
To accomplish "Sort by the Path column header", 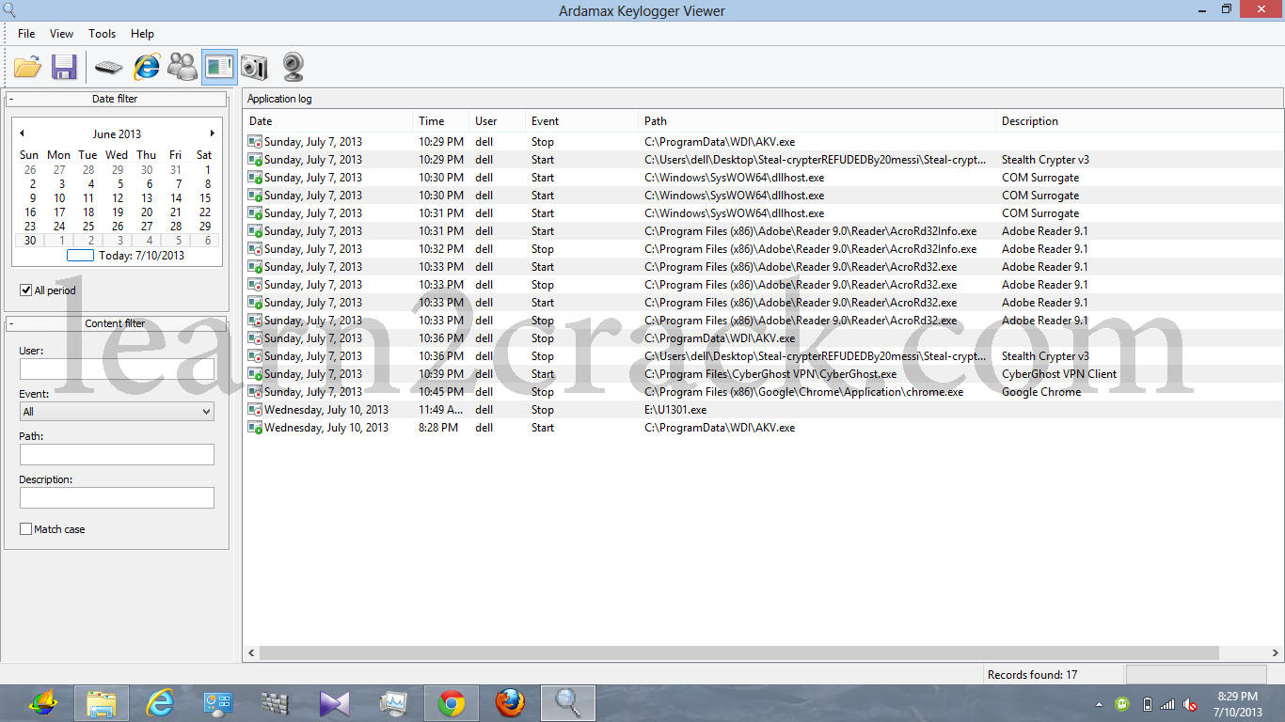I will point(817,121).
